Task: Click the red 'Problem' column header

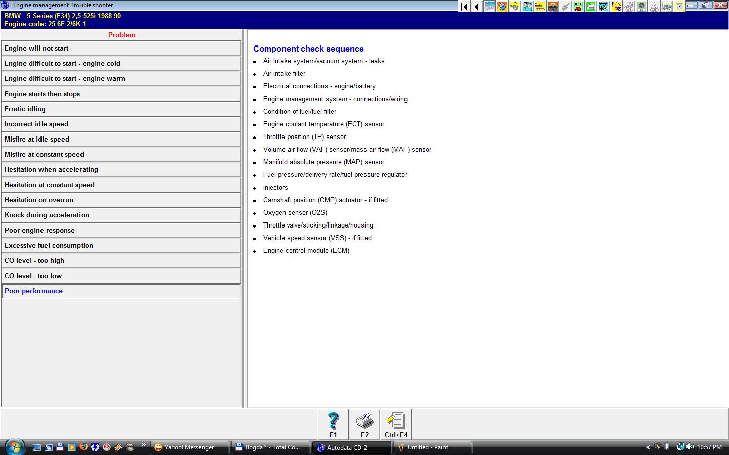Action: pos(121,35)
